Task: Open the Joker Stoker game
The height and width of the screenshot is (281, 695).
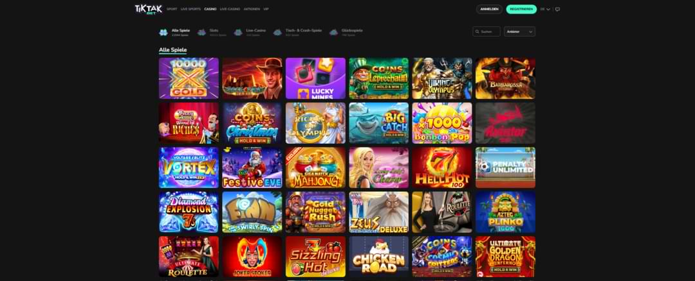Action: click(x=252, y=257)
